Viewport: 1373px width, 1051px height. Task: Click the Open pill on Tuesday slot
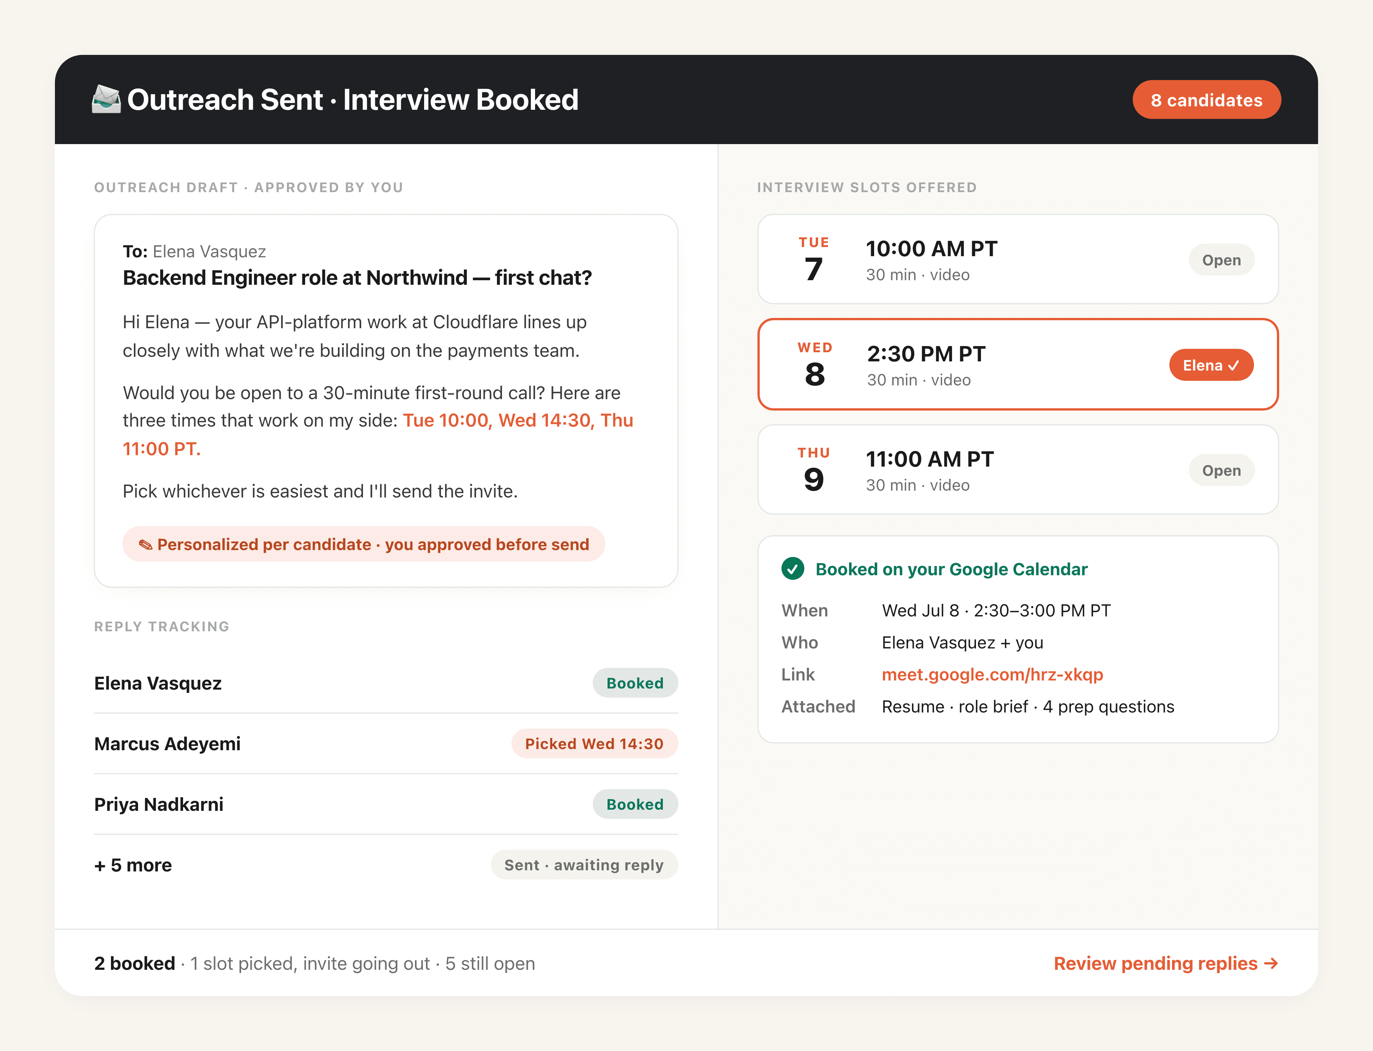pyautogui.click(x=1221, y=260)
